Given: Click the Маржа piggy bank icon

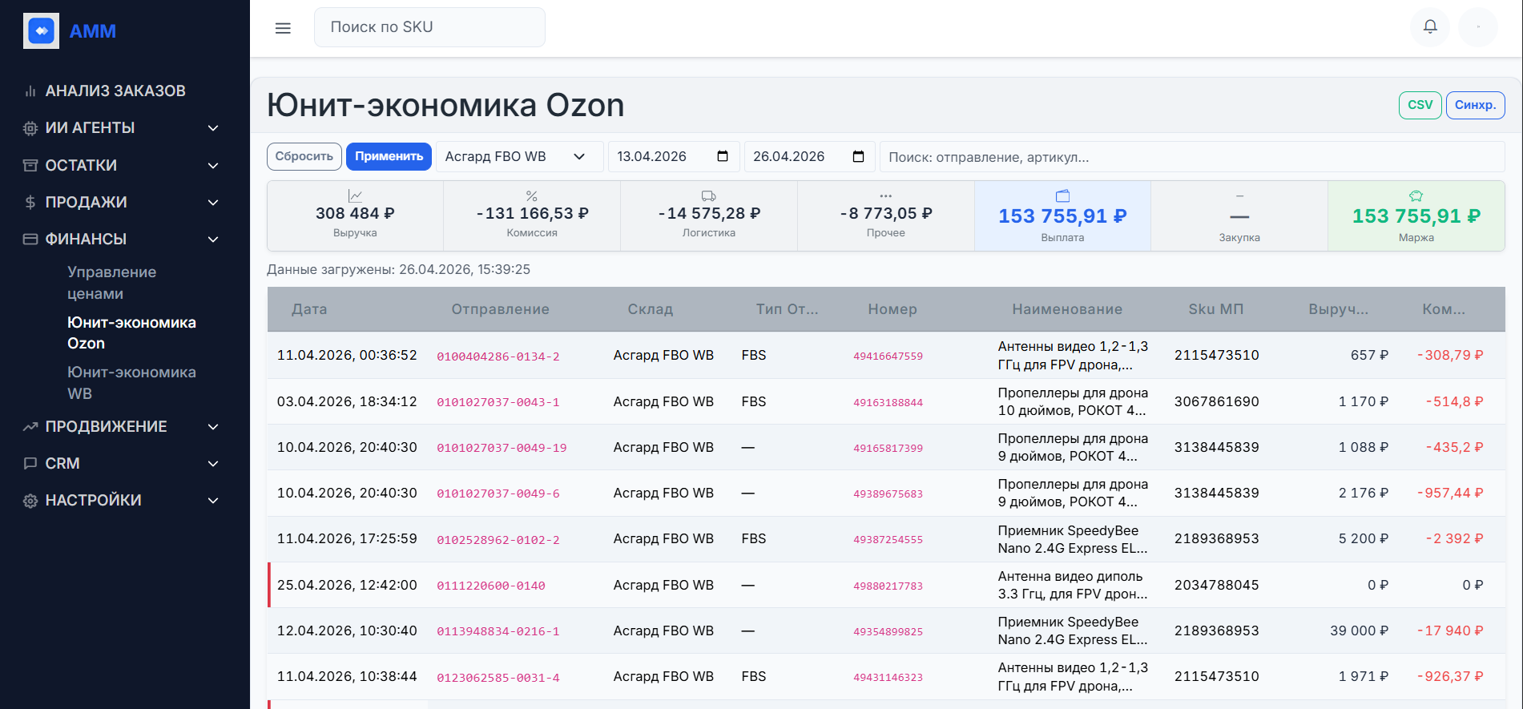Looking at the screenshot, I should pos(1416,195).
